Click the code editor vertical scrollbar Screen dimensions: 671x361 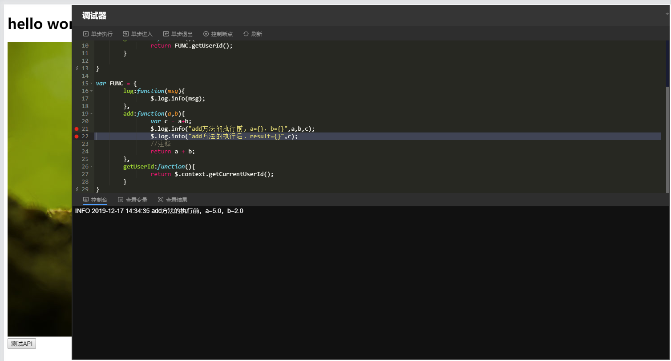click(667, 140)
